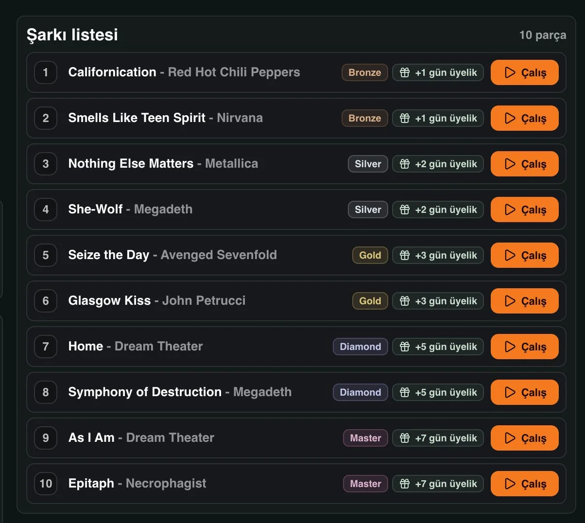
Task: Select the Symphony of Destruction title
Action: tap(145, 392)
